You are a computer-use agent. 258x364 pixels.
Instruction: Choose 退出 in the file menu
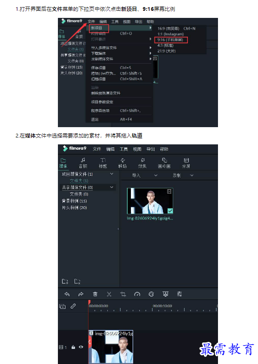click(x=95, y=119)
